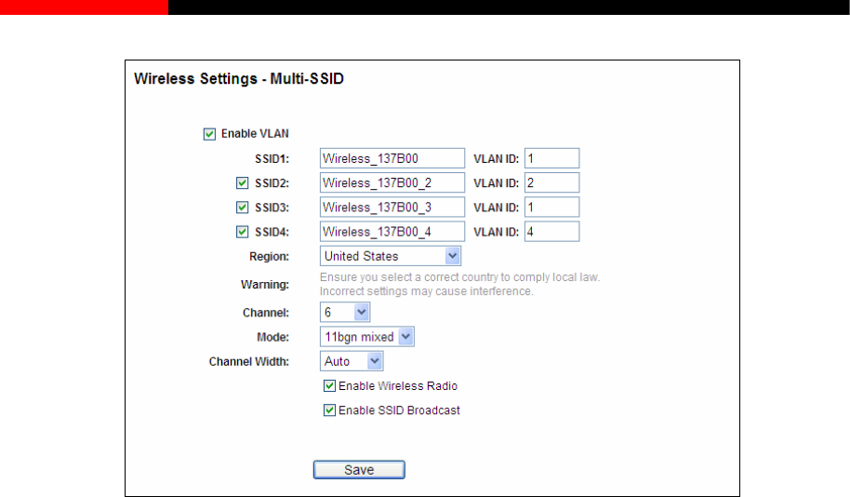Click the Wireless Settings - Multi-SSID heading
850x497 pixels.
tap(239, 79)
